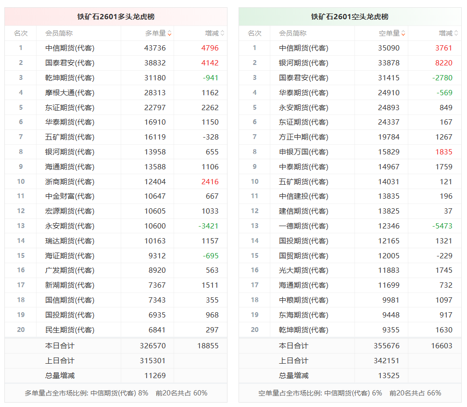Select 乾坤期货(代客) in long ranking
The image size is (467, 407).
70,78
